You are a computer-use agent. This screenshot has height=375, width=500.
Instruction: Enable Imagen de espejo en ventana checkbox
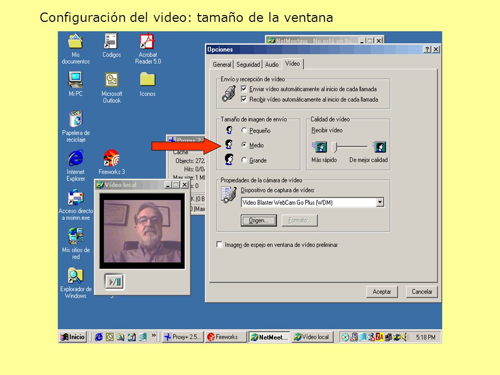[x=219, y=245]
